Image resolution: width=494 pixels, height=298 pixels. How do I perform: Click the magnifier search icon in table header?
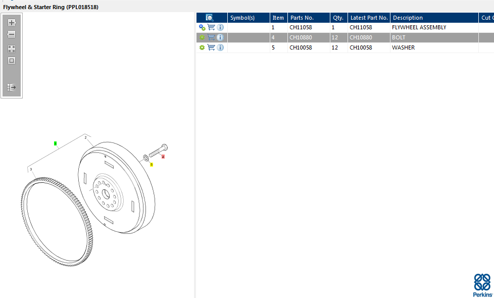point(210,18)
